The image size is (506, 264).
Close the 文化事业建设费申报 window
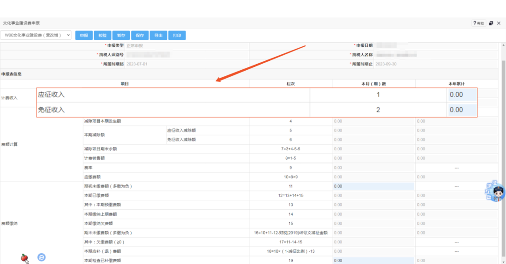[499, 23]
